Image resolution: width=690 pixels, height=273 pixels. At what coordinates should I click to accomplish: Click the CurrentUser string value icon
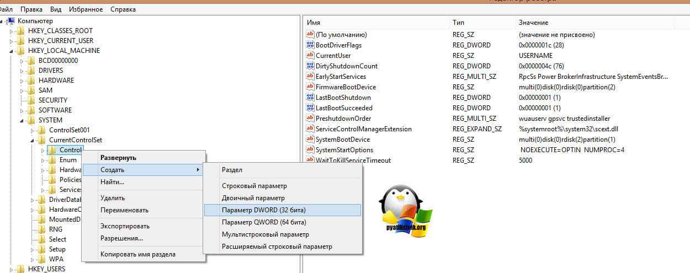click(x=310, y=56)
